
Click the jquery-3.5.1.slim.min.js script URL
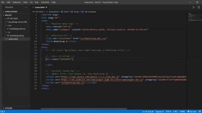tap(90, 77)
